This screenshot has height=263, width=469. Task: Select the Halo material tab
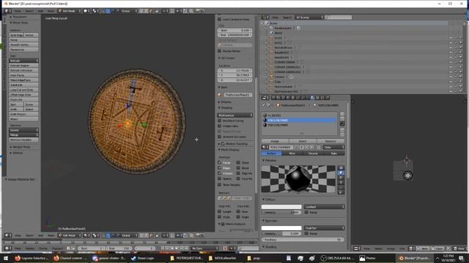point(334,153)
